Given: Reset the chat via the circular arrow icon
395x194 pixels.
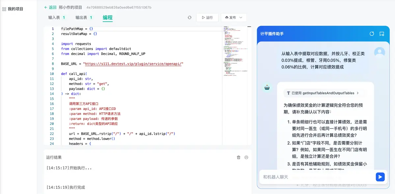Looking at the screenshot, I should point(372,34).
